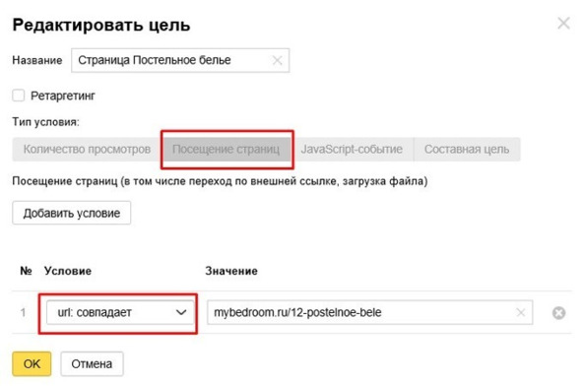
Task: Click the Значение column header
Action: [231, 271]
